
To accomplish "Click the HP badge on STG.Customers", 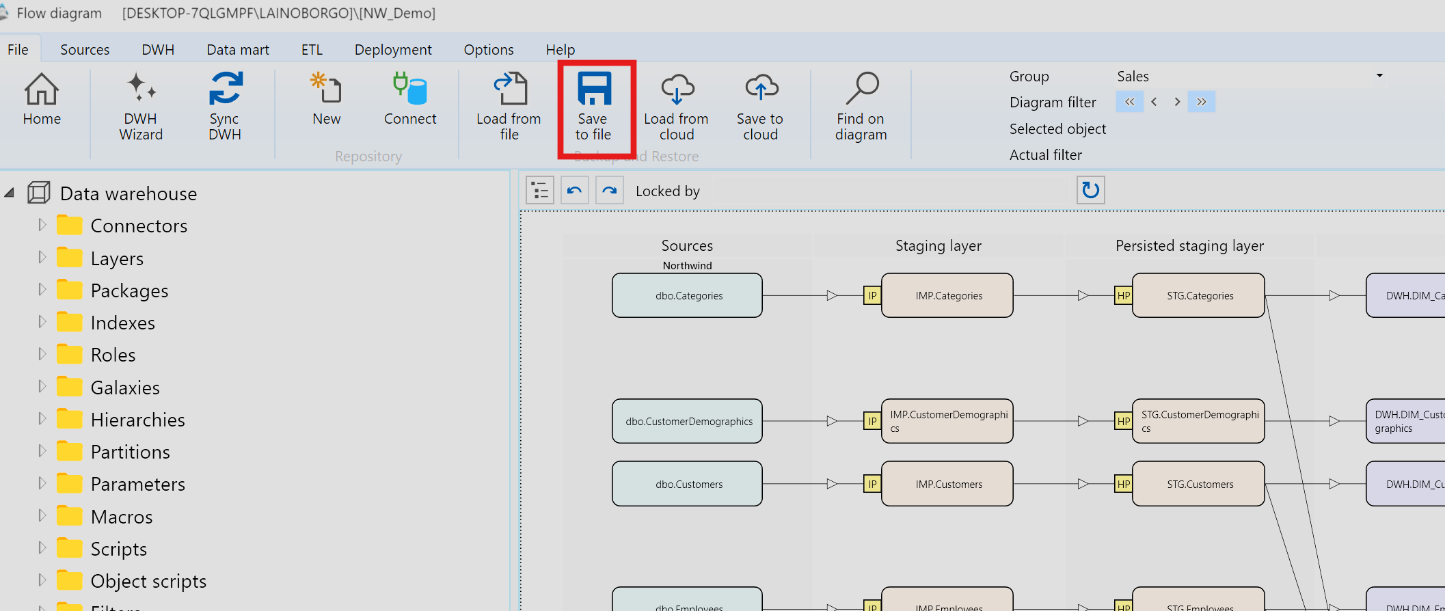I will pos(1123,484).
